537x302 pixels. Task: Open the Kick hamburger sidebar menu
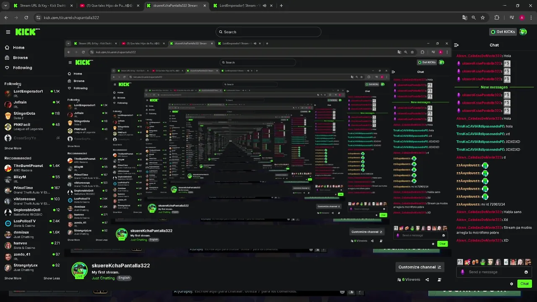8,32
